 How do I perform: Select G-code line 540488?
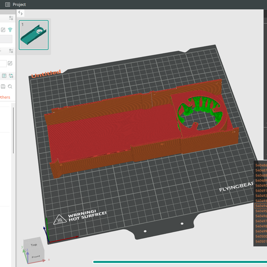point(261,175)
